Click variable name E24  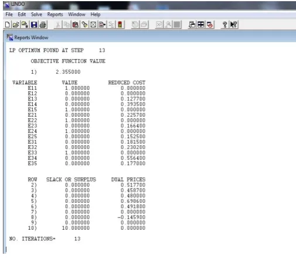(x=32, y=131)
